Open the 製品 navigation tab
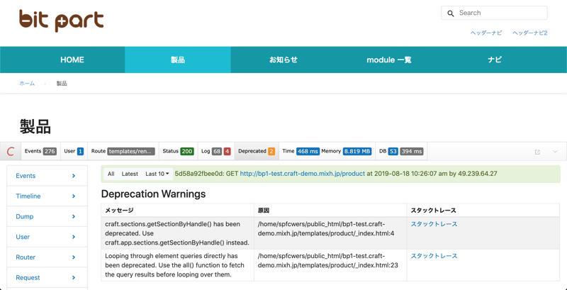567x290 pixels. tap(178, 60)
